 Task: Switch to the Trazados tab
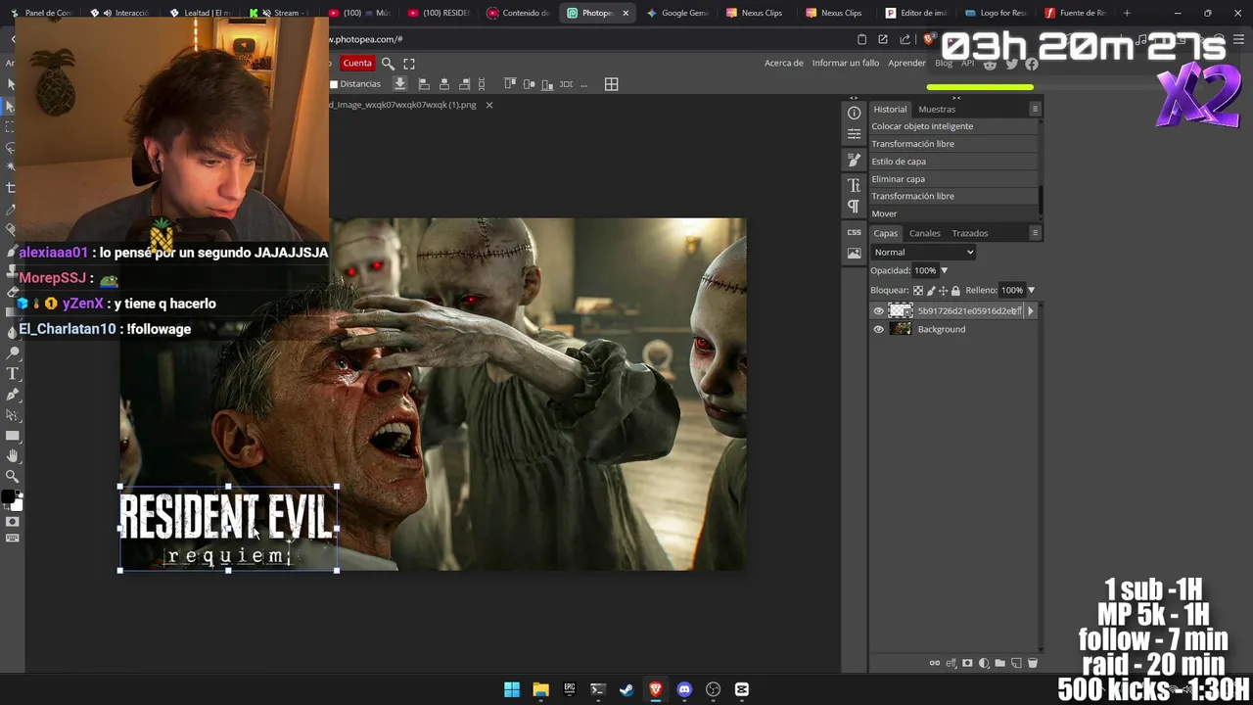pyautogui.click(x=970, y=233)
